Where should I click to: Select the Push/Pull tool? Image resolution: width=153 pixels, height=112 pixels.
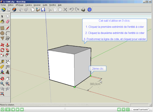(x=8, y=45)
